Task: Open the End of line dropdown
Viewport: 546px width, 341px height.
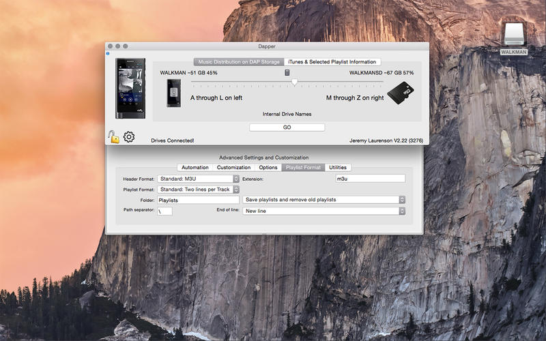Action: click(324, 211)
